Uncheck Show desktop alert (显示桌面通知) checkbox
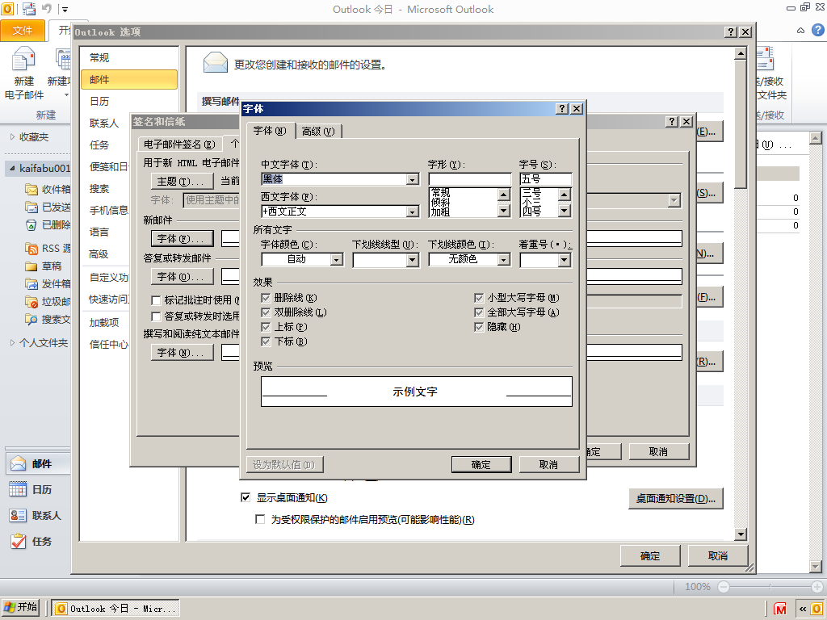The height and width of the screenshot is (620, 827). coord(246,497)
